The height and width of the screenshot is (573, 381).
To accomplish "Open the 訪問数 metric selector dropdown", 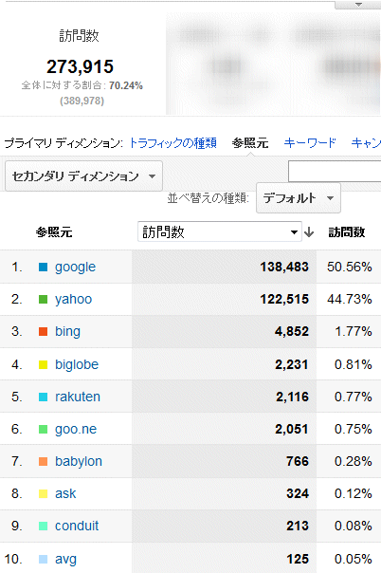I will (x=219, y=231).
